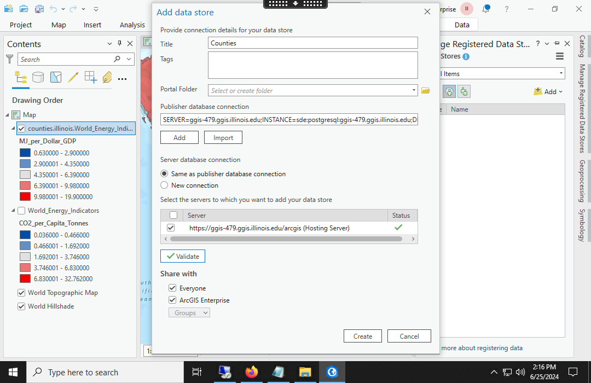The height and width of the screenshot is (383, 591).
Task: Switch to the Insert ribbon tab
Action: pyautogui.click(x=92, y=25)
